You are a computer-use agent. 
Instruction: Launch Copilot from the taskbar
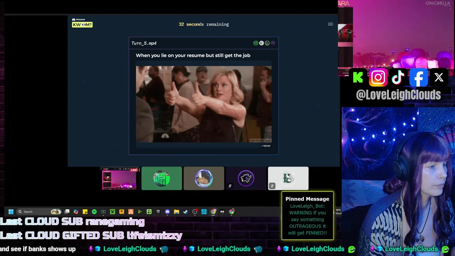76,212
